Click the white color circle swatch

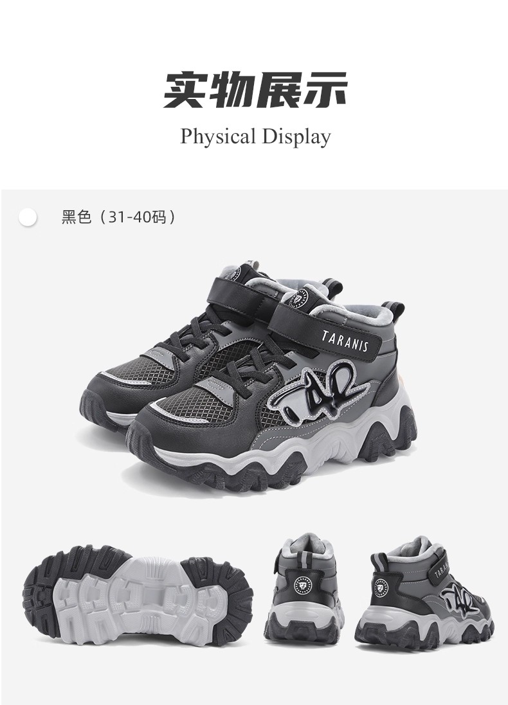pyautogui.click(x=28, y=217)
